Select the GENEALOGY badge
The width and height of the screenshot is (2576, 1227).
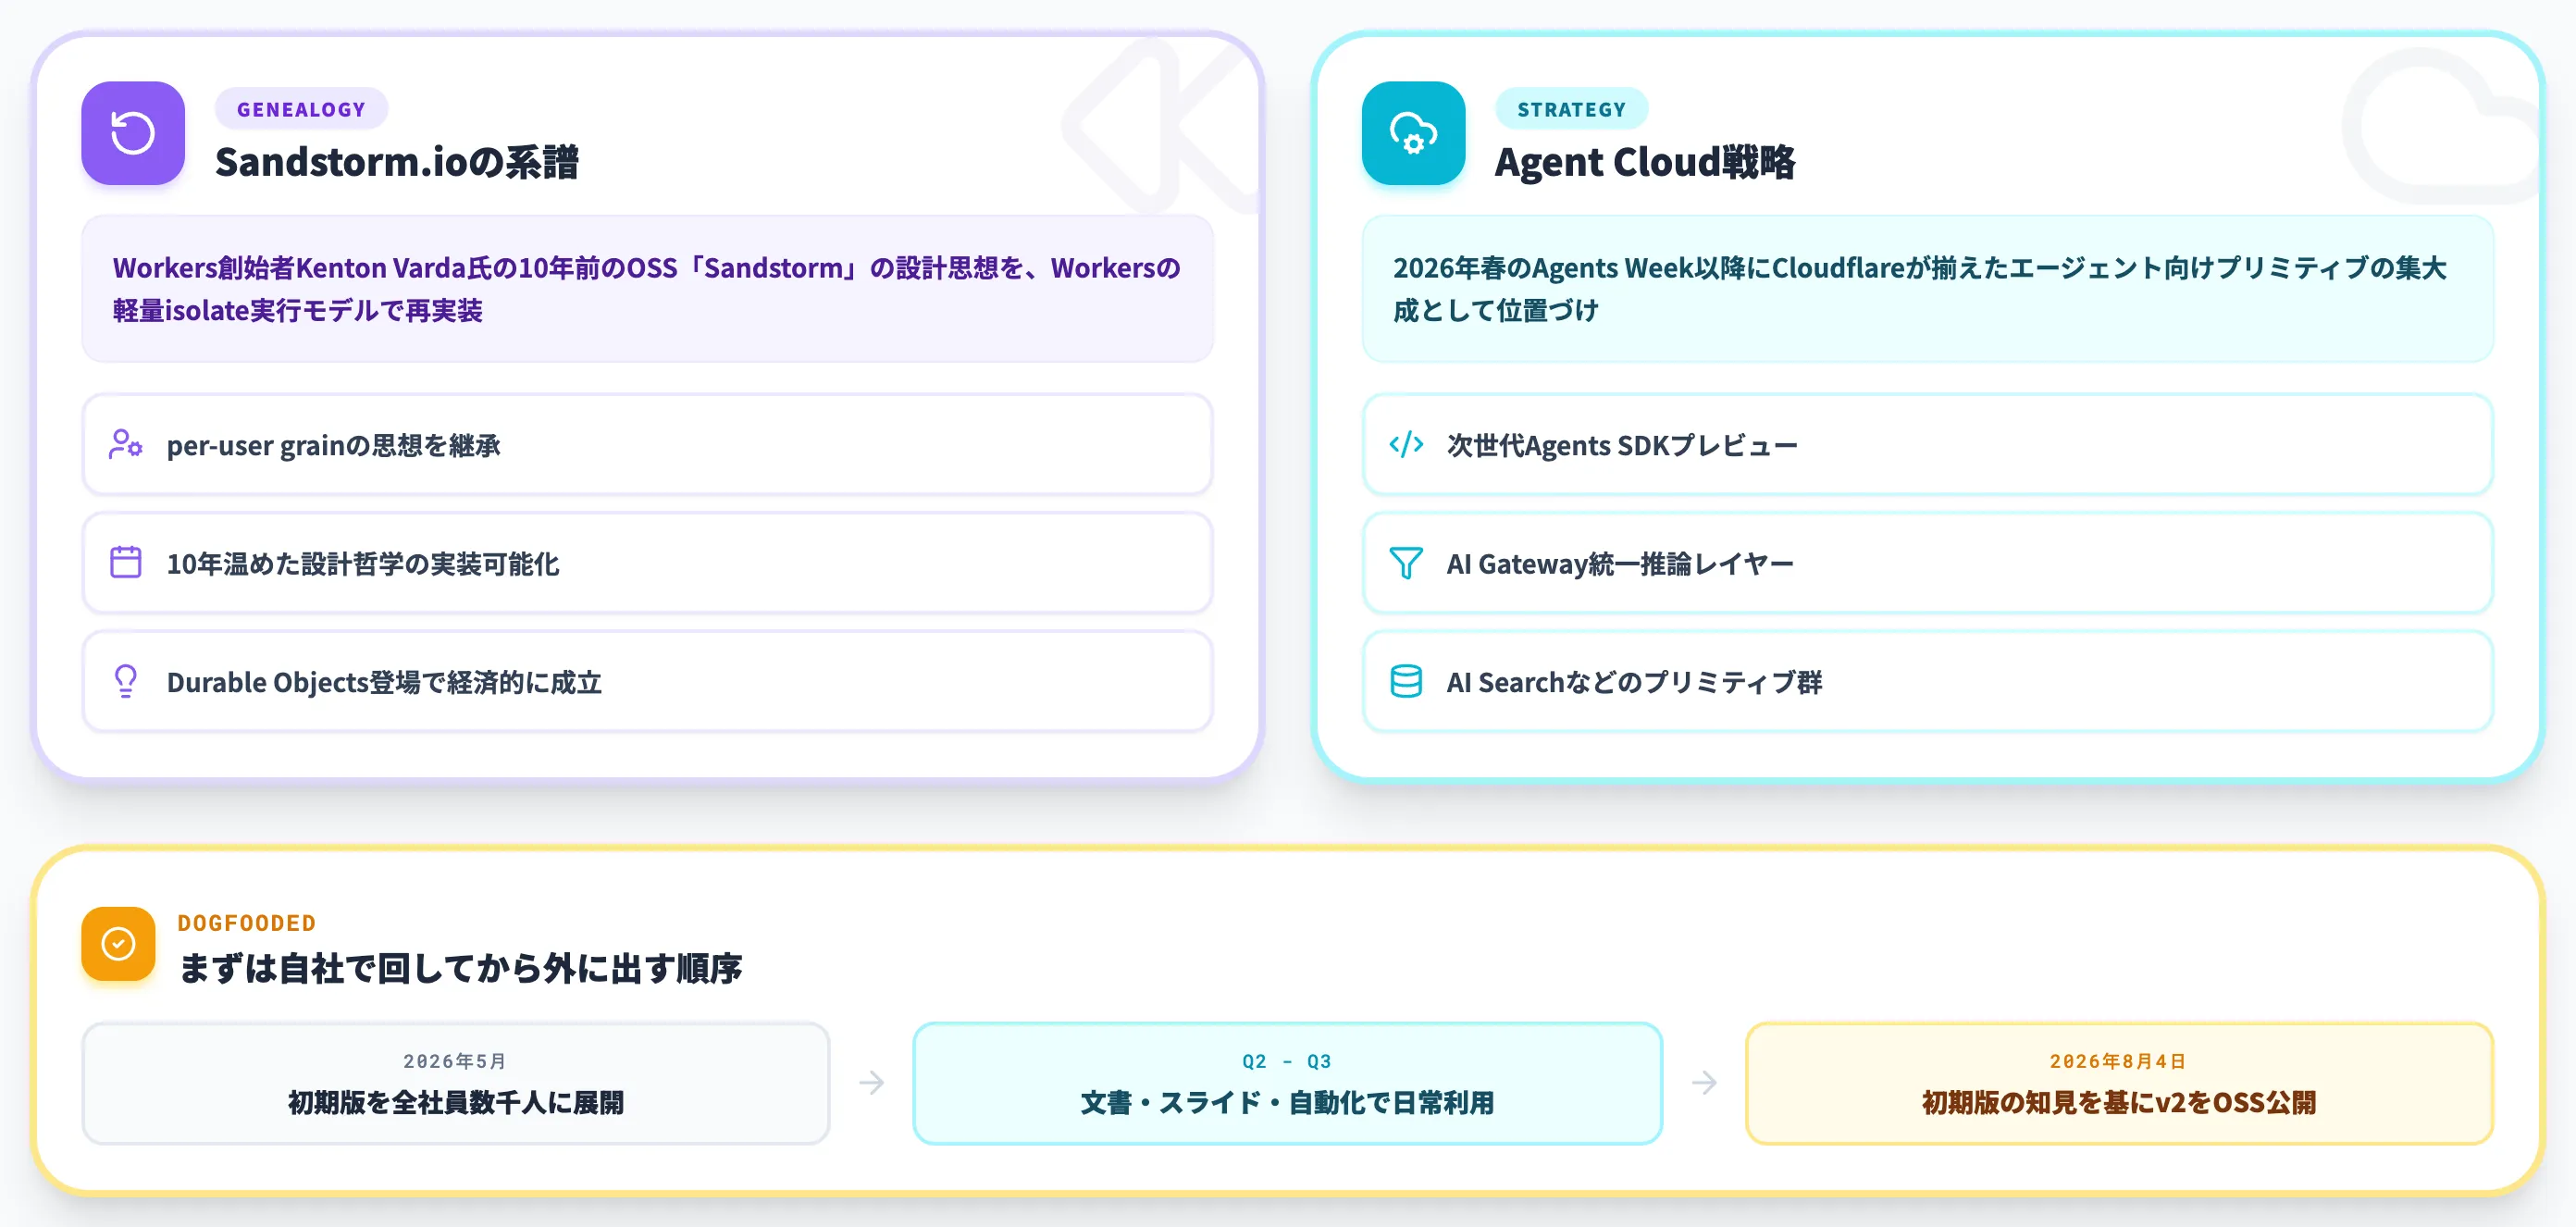[301, 109]
